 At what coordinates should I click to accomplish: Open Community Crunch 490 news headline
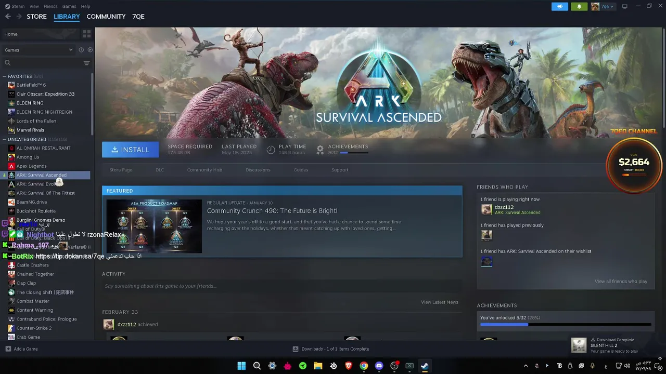click(x=272, y=211)
